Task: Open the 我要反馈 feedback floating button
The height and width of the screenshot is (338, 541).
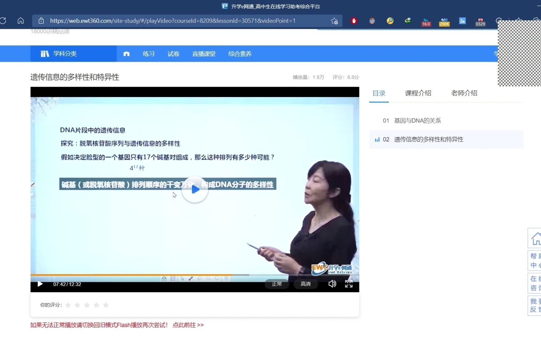Action: pos(535,305)
